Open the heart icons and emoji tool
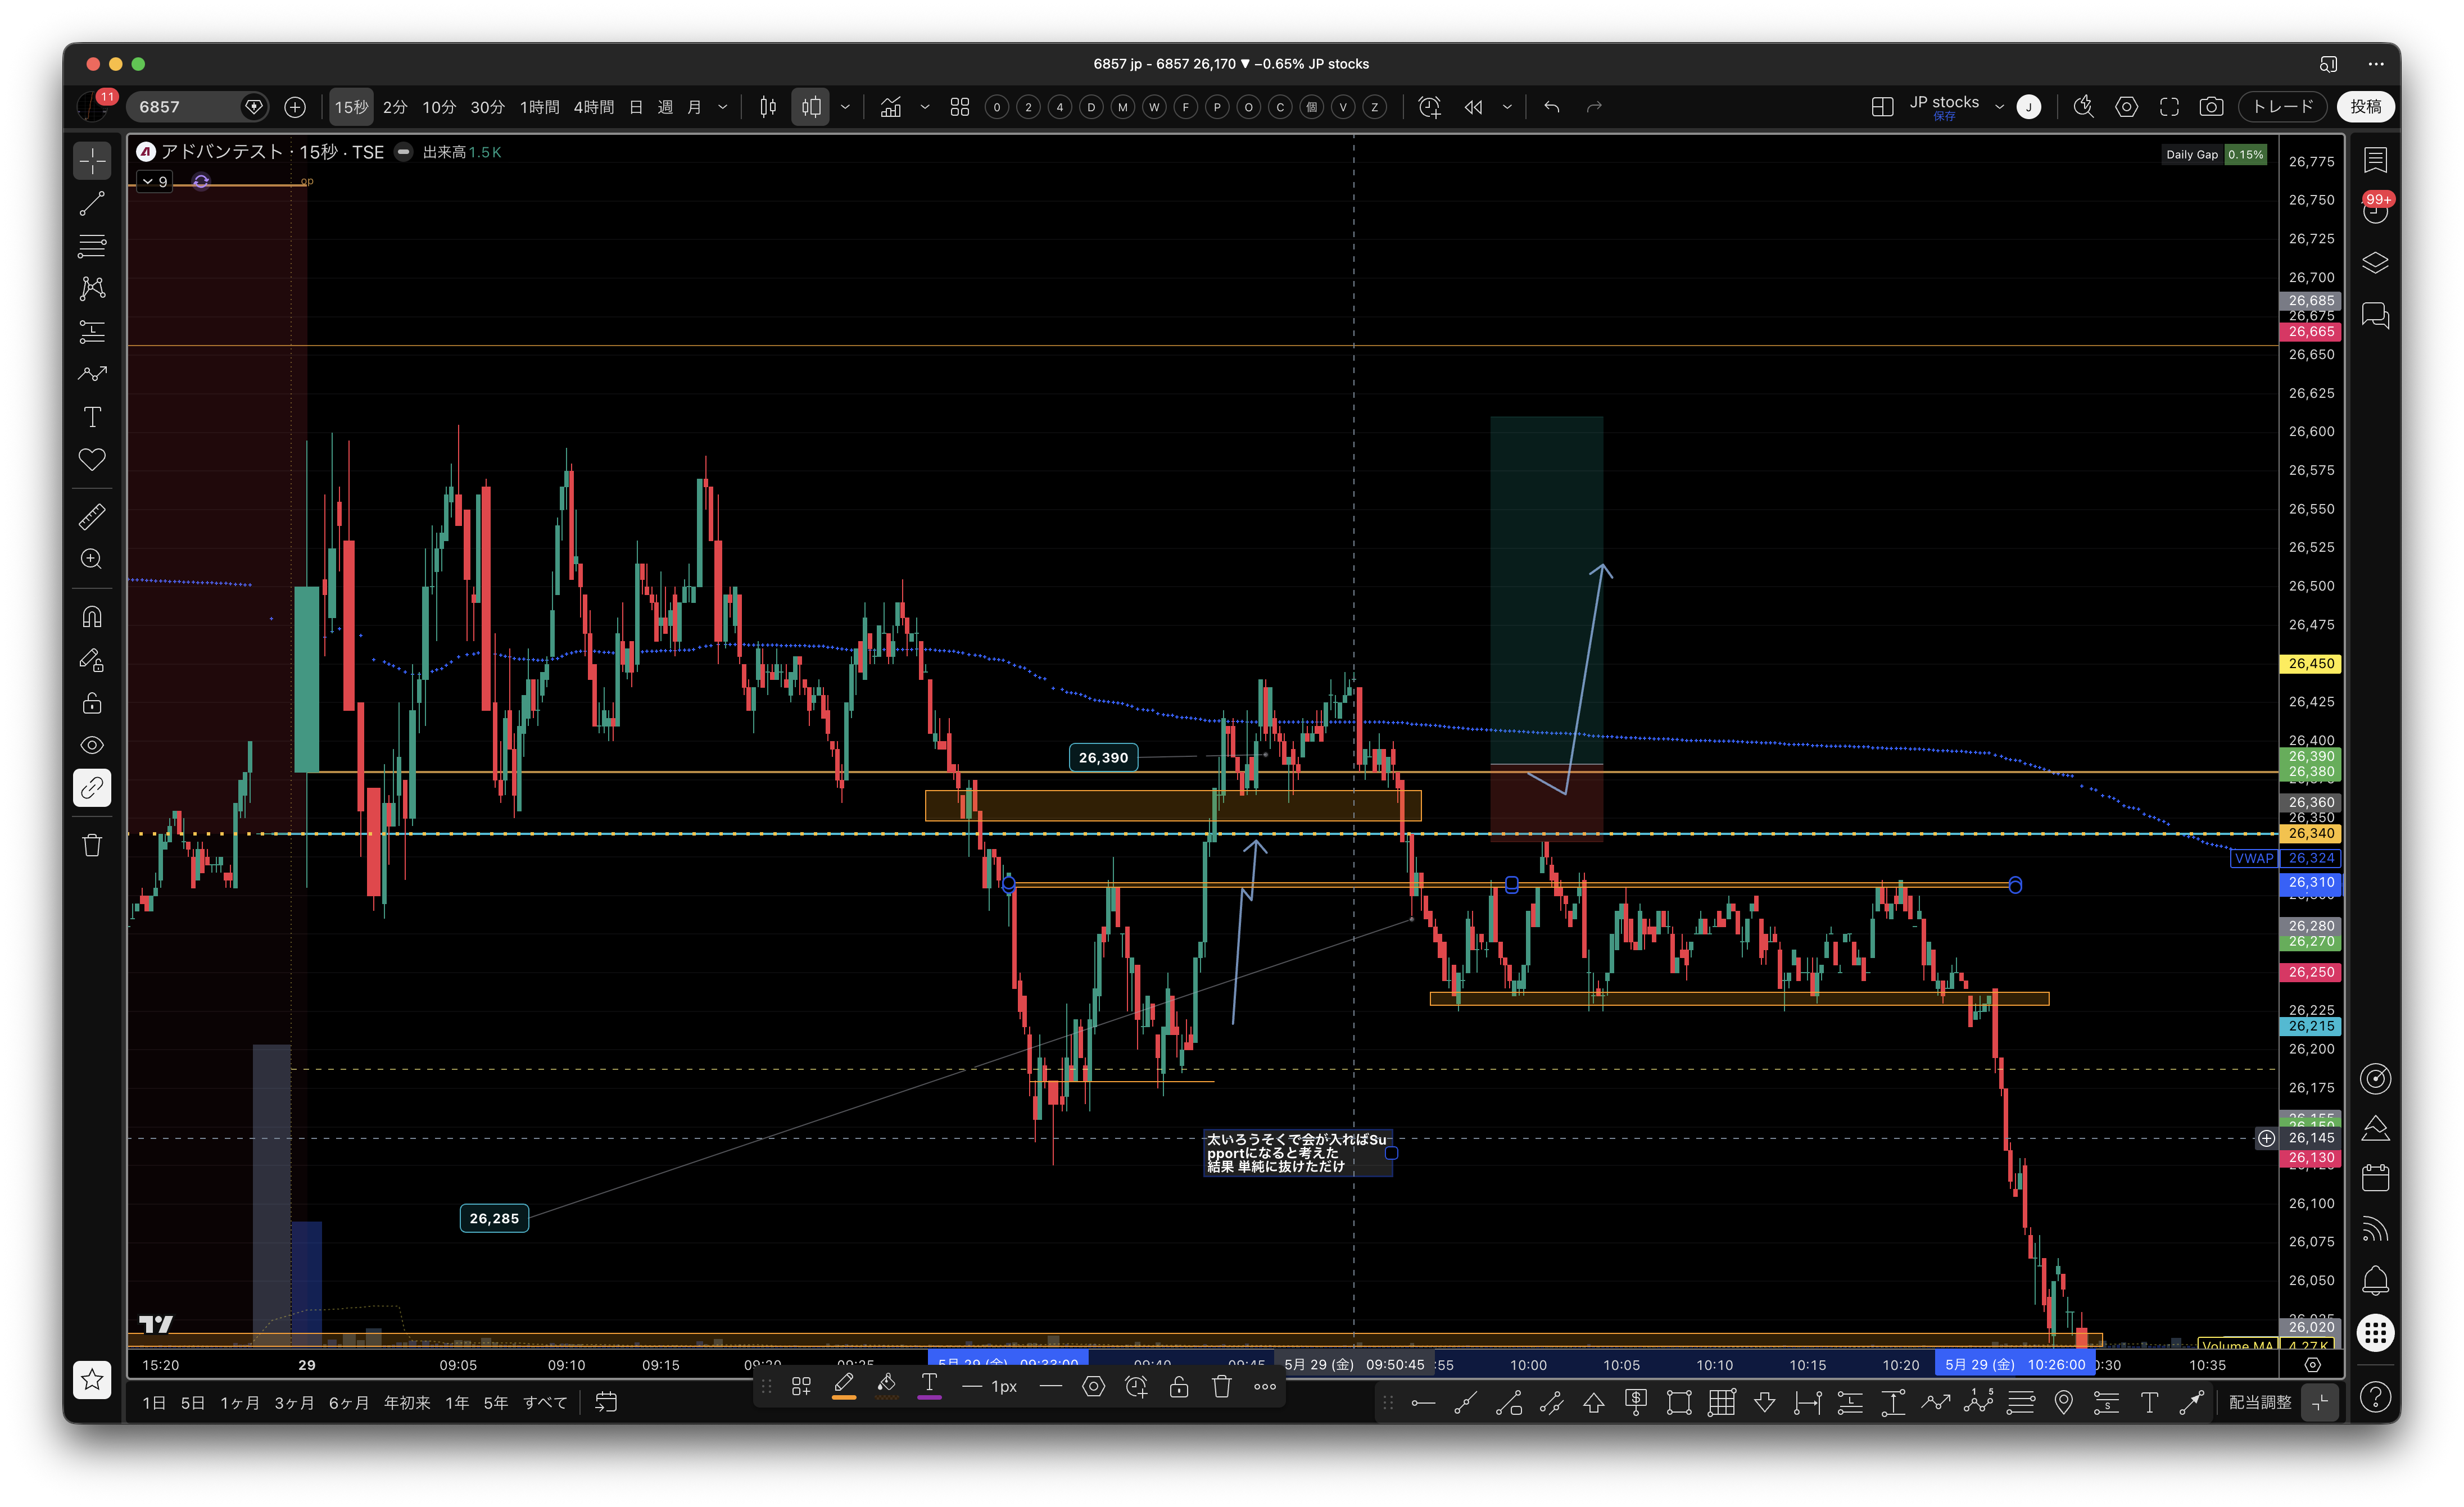Screen dimensions: 2464x1507 coord(92,460)
